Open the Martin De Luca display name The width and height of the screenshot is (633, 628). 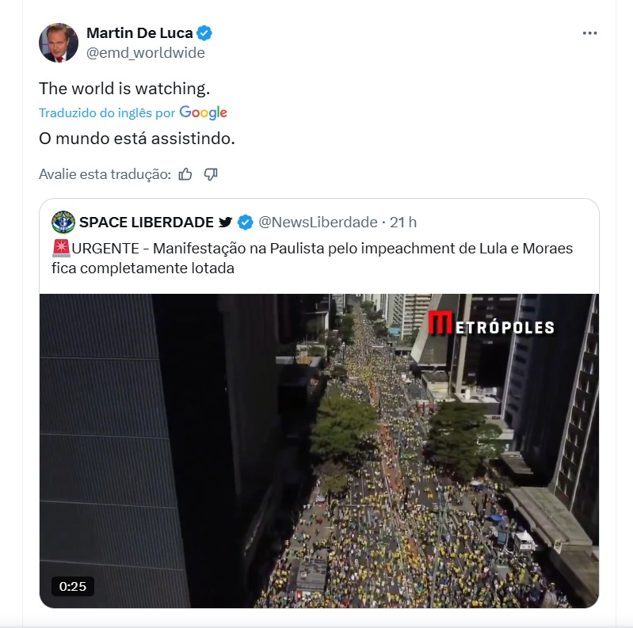point(139,33)
